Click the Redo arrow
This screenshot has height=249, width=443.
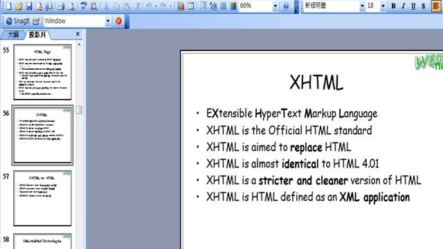point(163,6)
